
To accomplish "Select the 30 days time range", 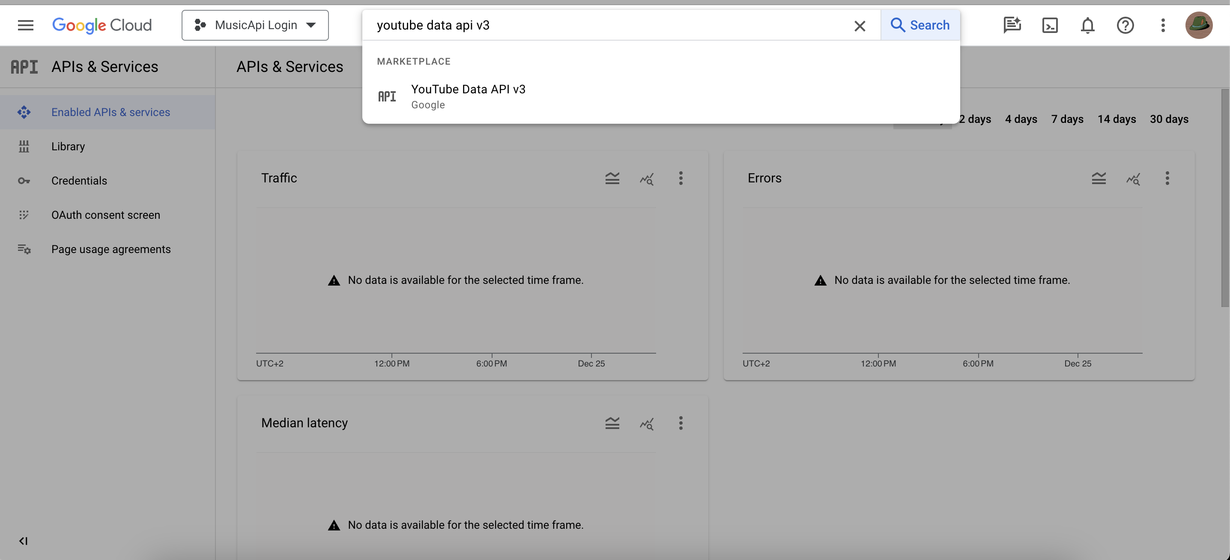I will pyautogui.click(x=1169, y=119).
